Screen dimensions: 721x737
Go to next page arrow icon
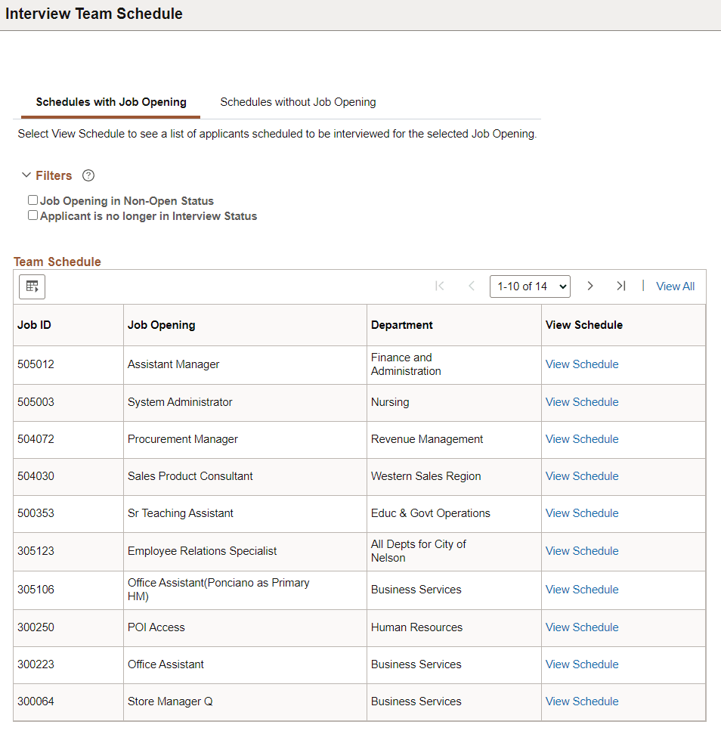coord(590,286)
